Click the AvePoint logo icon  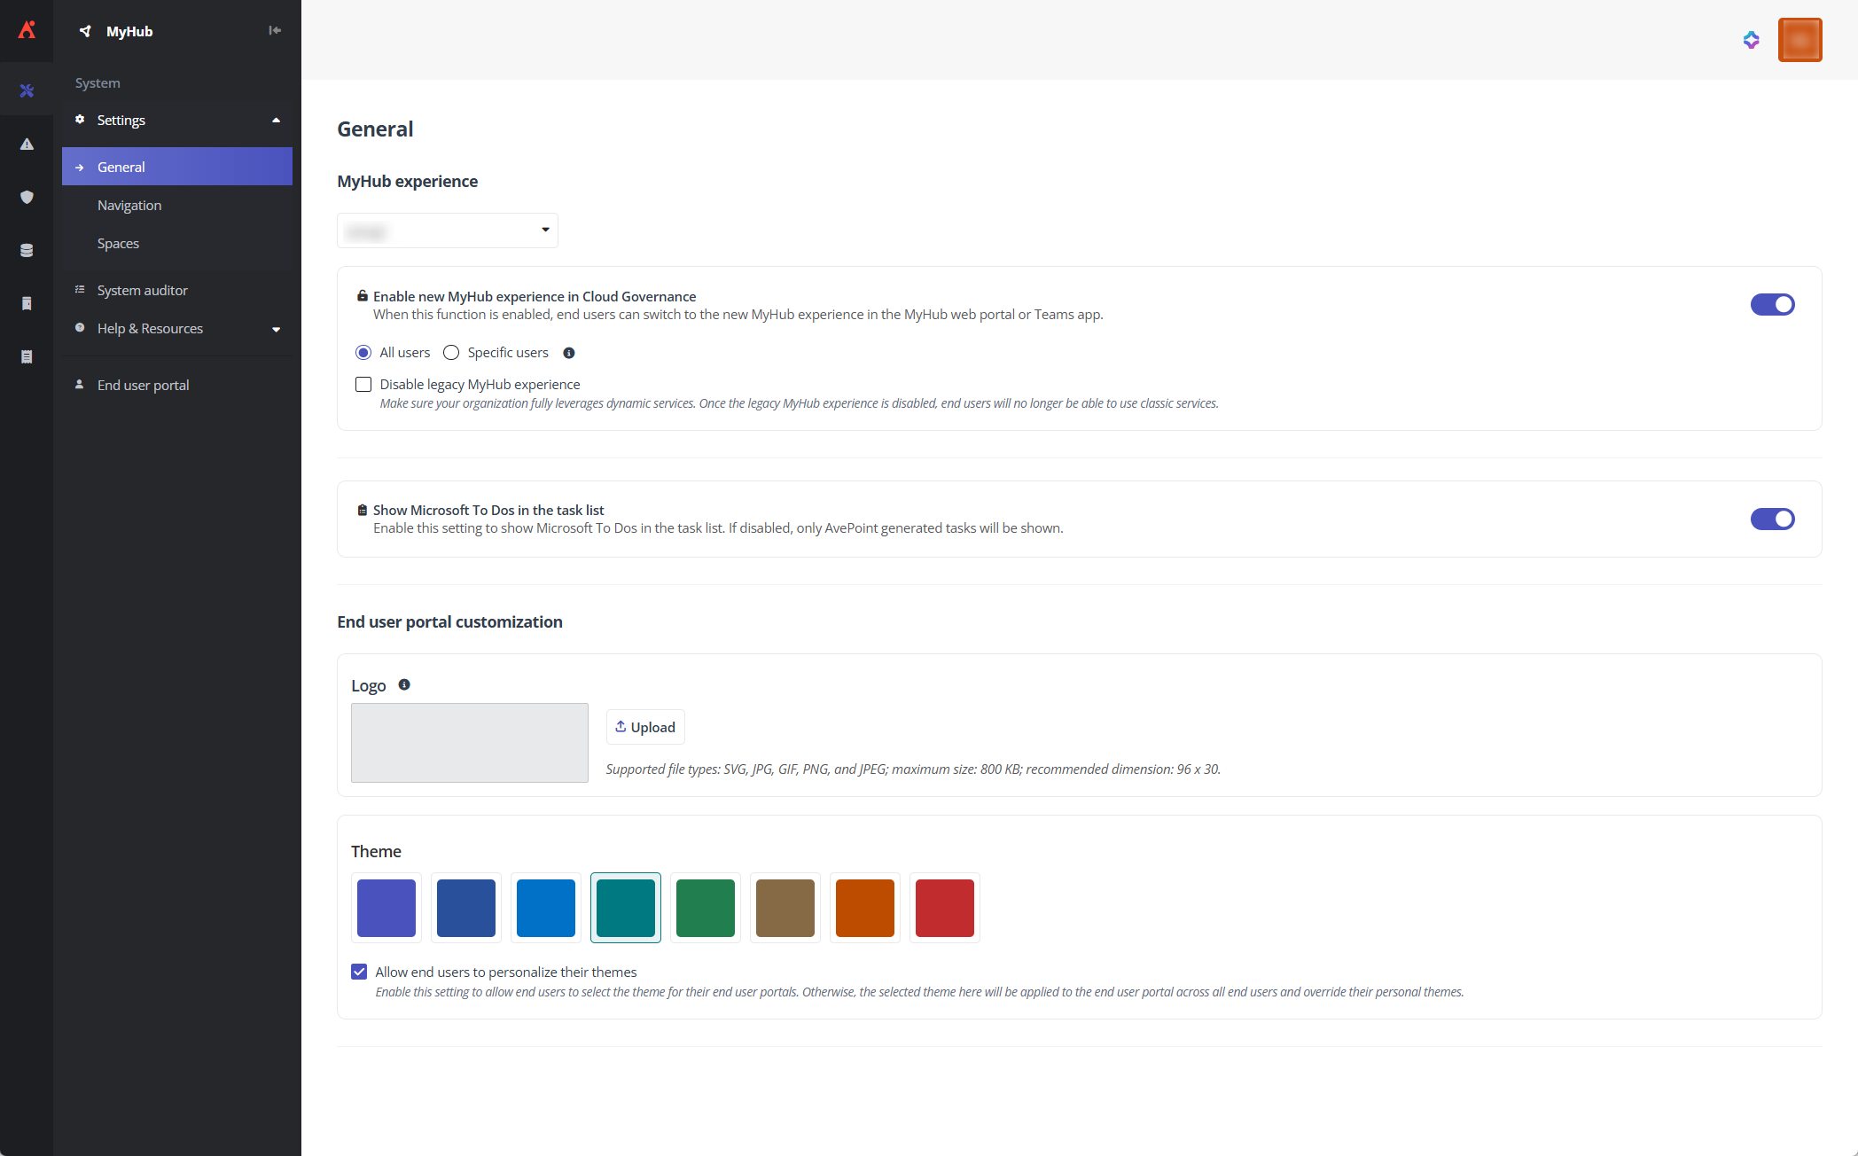point(27,30)
